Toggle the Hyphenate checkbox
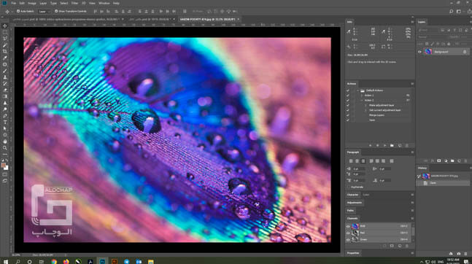 [x=349, y=187]
